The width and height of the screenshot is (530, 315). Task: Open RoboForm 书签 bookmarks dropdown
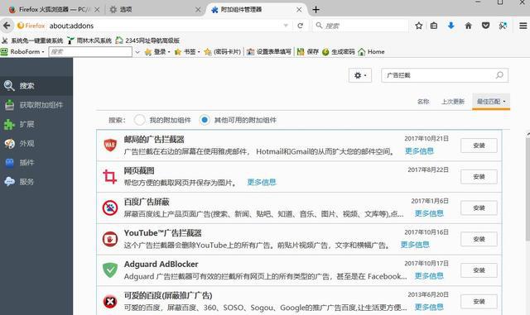[187, 51]
